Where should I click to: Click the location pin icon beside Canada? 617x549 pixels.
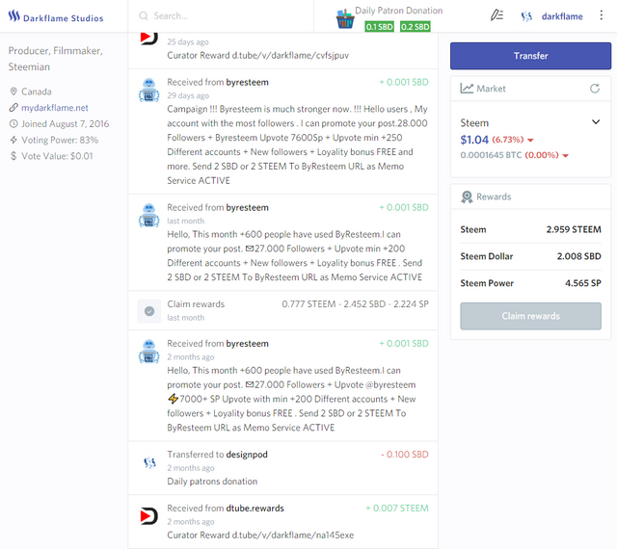point(13,91)
